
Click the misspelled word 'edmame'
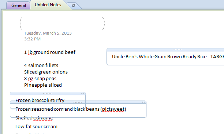43,118
